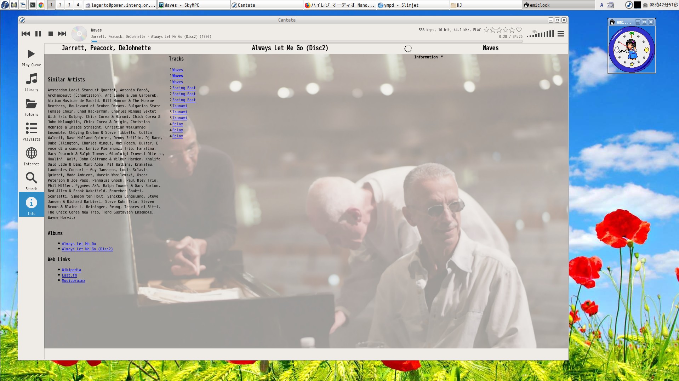Open the Library view
This screenshot has width=679, height=381.
(31, 82)
